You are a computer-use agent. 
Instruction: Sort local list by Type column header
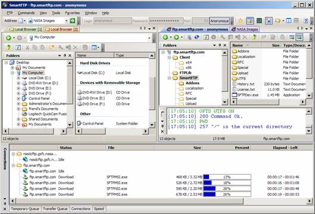(x=132, y=55)
